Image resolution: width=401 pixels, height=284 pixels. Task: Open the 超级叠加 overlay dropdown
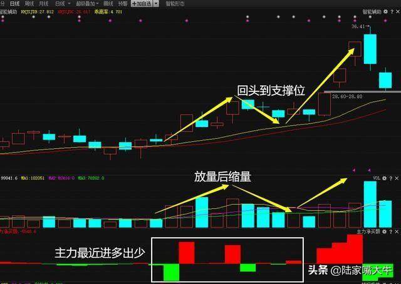87,4
